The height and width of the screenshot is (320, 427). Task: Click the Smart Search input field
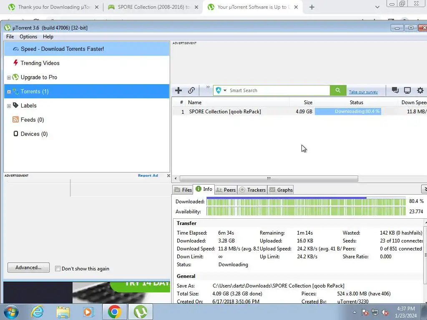[x=279, y=90]
